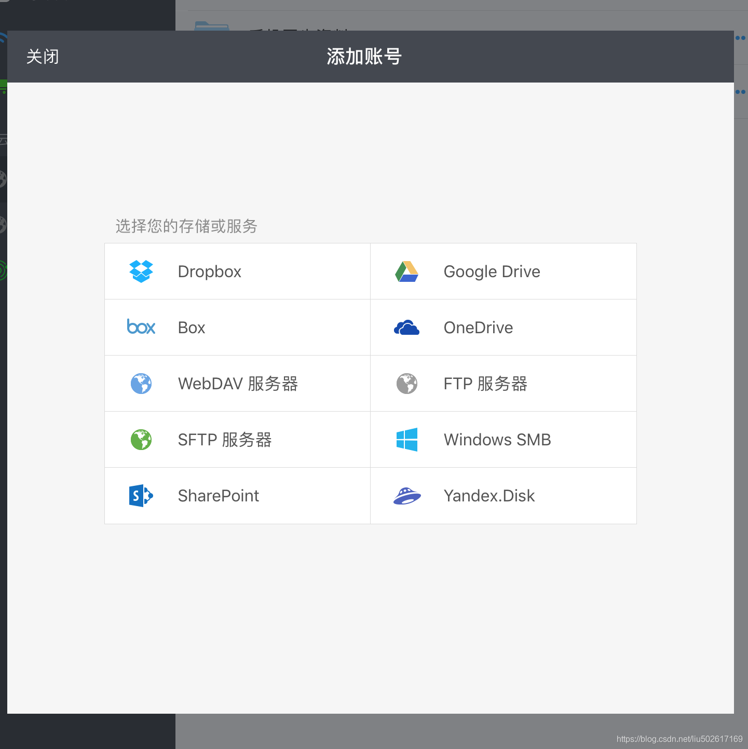Close the dialog with 关闭
The width and height of the screenshot is (748, 749).
[x=43, y=57]
